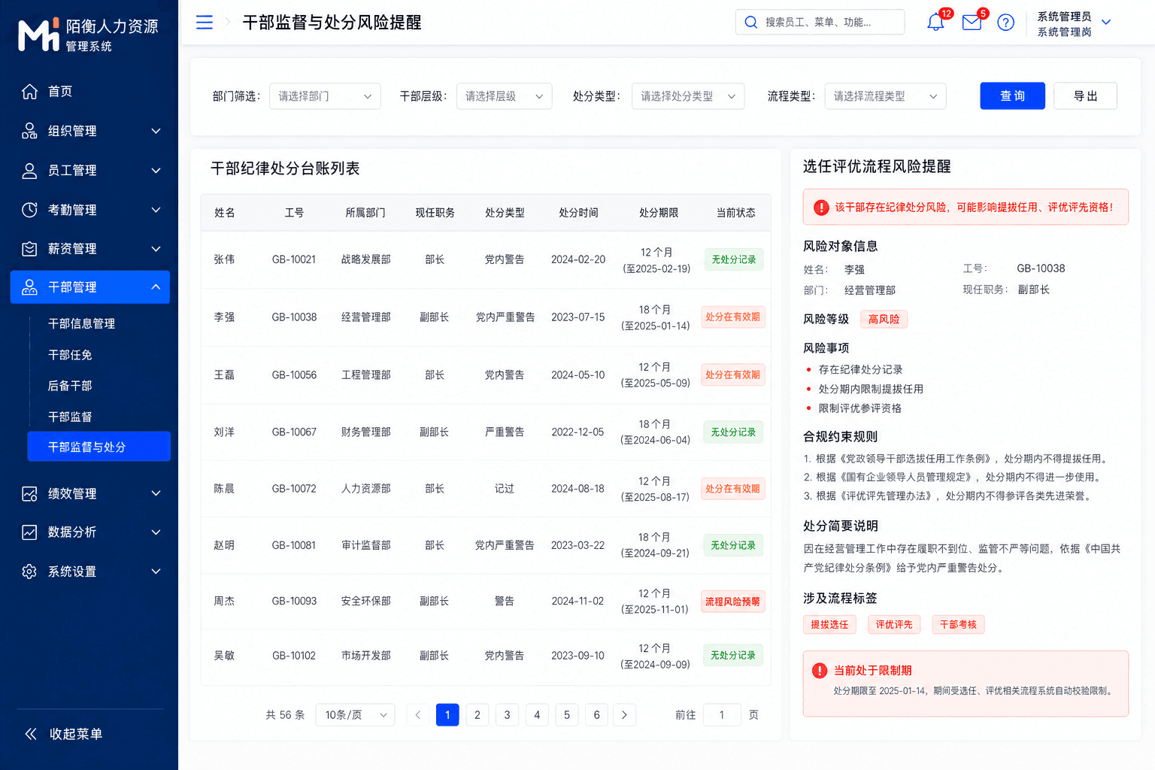Click the 数据分析 chart icon
The width and height of the screenshot is (1155, 770).
point(29,532)
